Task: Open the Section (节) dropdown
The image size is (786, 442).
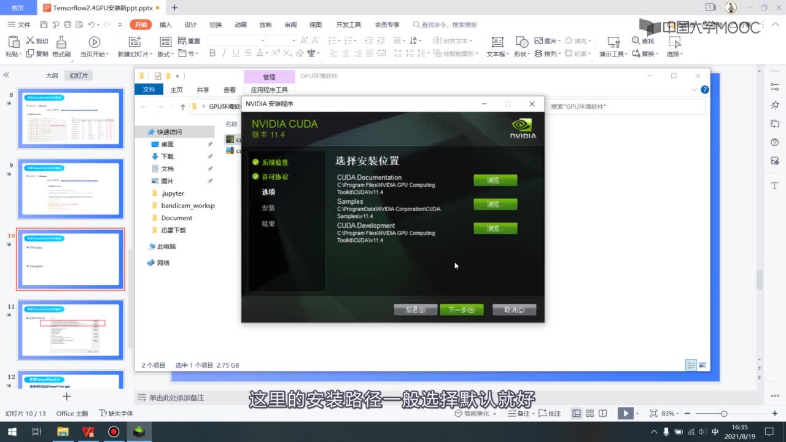Action: tap(188, 53)
